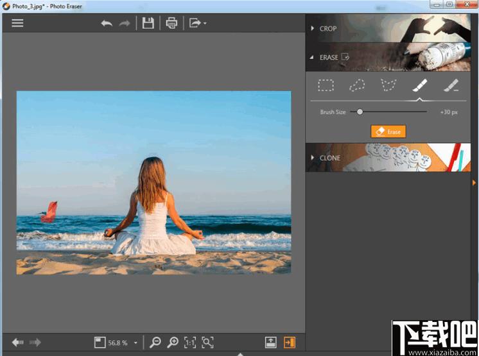Zoom out with minus magnifier

click(x=155, y=343)
